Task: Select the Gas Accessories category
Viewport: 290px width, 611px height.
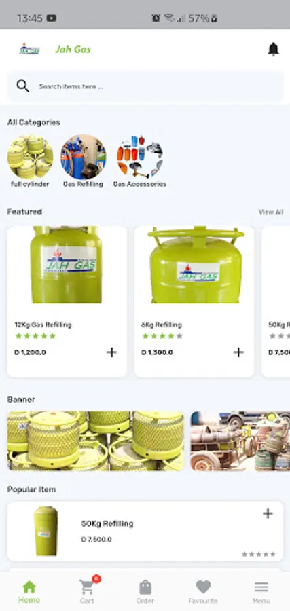Action: click(x=139, y=162)
